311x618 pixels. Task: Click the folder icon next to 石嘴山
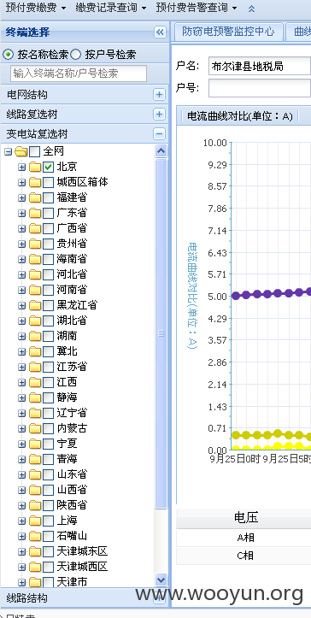pyautogui.click(x=35, y=536)
